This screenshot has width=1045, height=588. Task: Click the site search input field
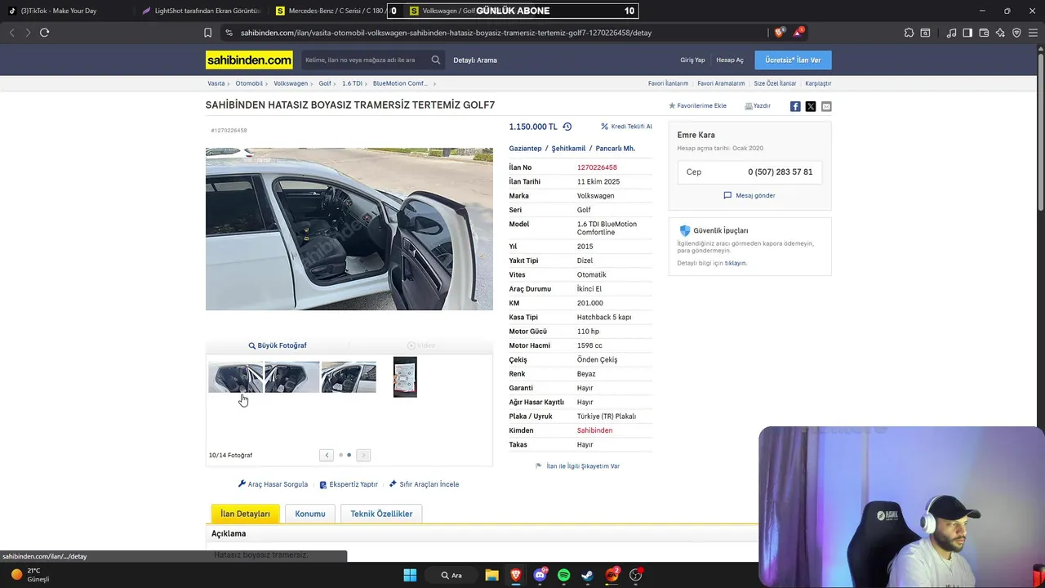(365, 60)
